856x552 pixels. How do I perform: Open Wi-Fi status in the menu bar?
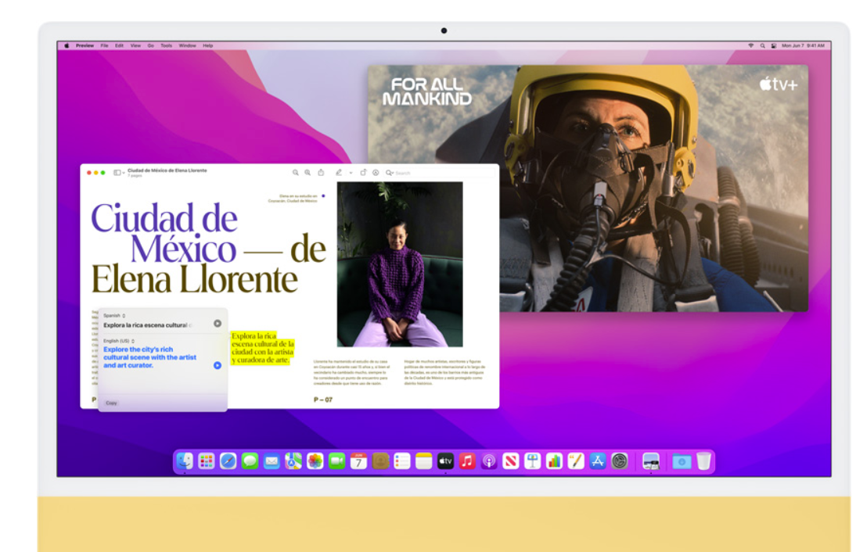point(751,46)
